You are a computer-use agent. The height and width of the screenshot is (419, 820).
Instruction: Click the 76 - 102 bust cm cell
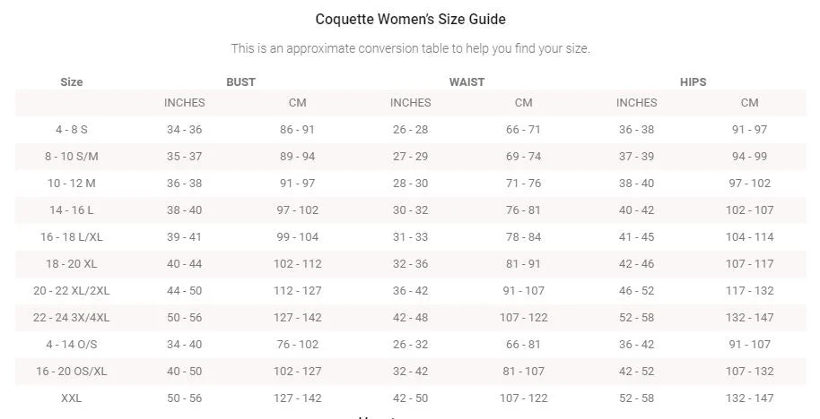298,345
